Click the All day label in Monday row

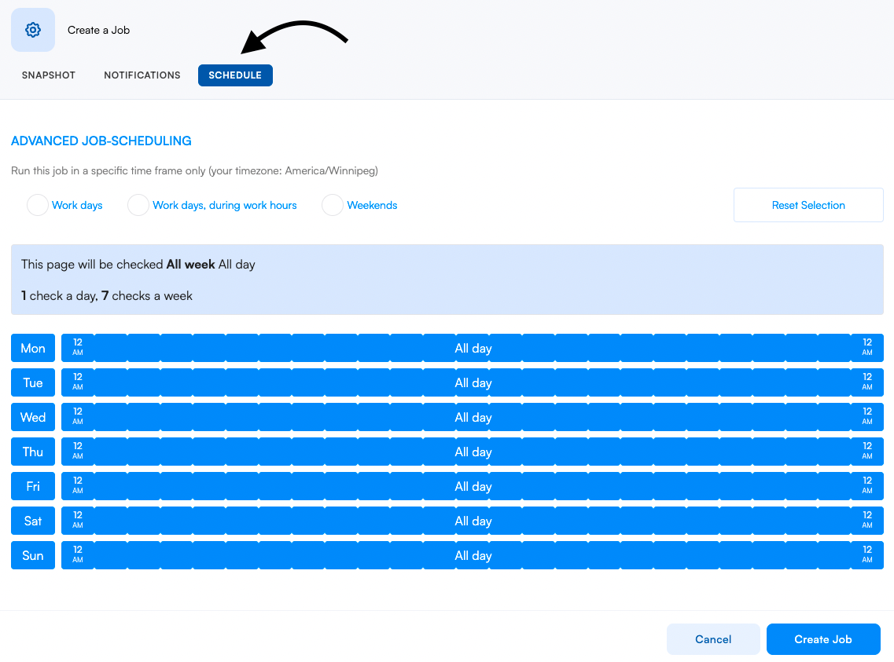tap(473, 349)
